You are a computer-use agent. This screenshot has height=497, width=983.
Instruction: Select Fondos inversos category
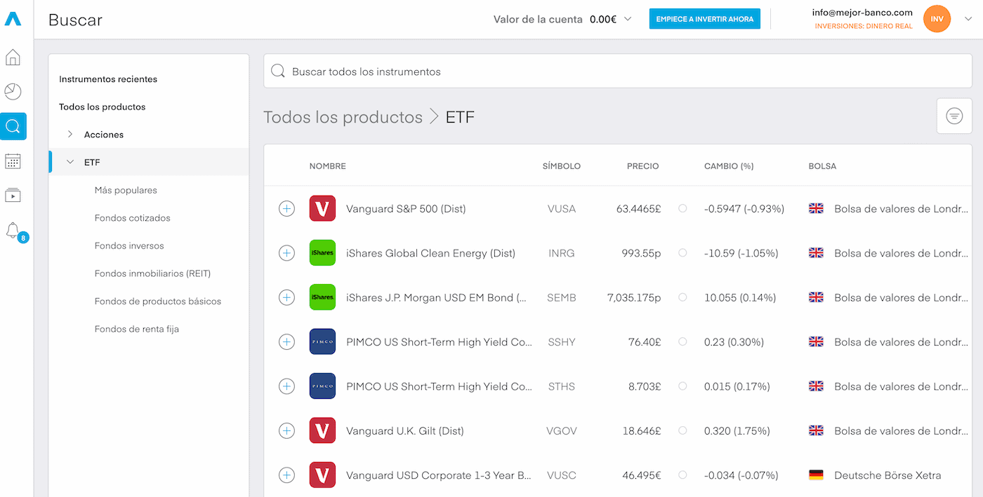(129, 246)
